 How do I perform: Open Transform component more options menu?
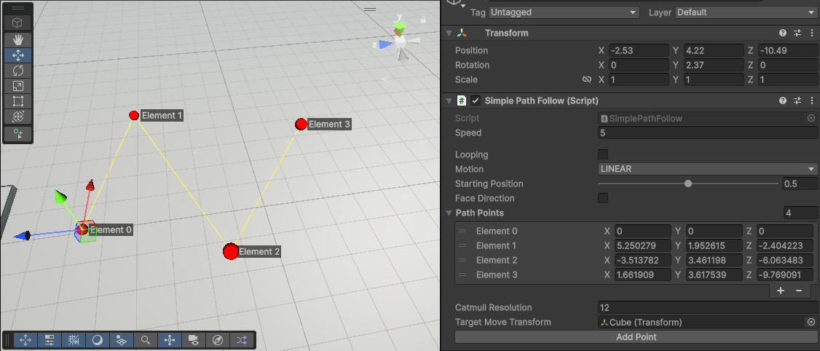811,33
